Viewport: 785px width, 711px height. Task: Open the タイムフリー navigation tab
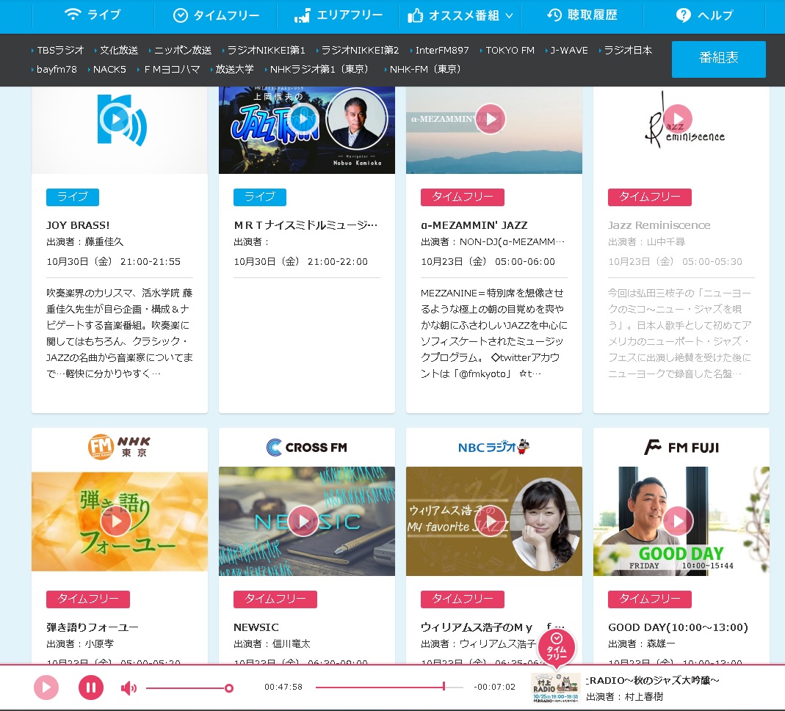click(216, 15)
